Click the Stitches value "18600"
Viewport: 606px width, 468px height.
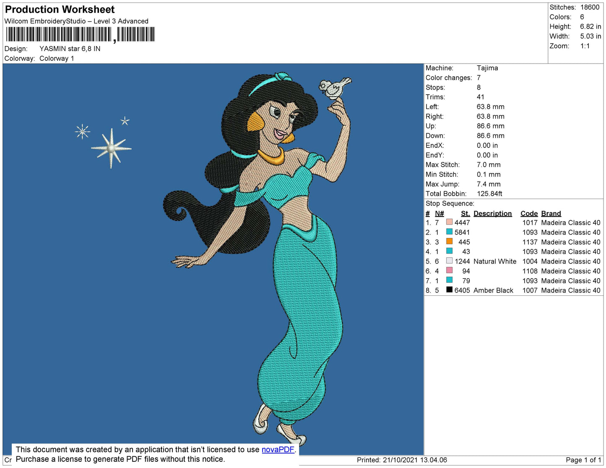click(x=590, y=7)
